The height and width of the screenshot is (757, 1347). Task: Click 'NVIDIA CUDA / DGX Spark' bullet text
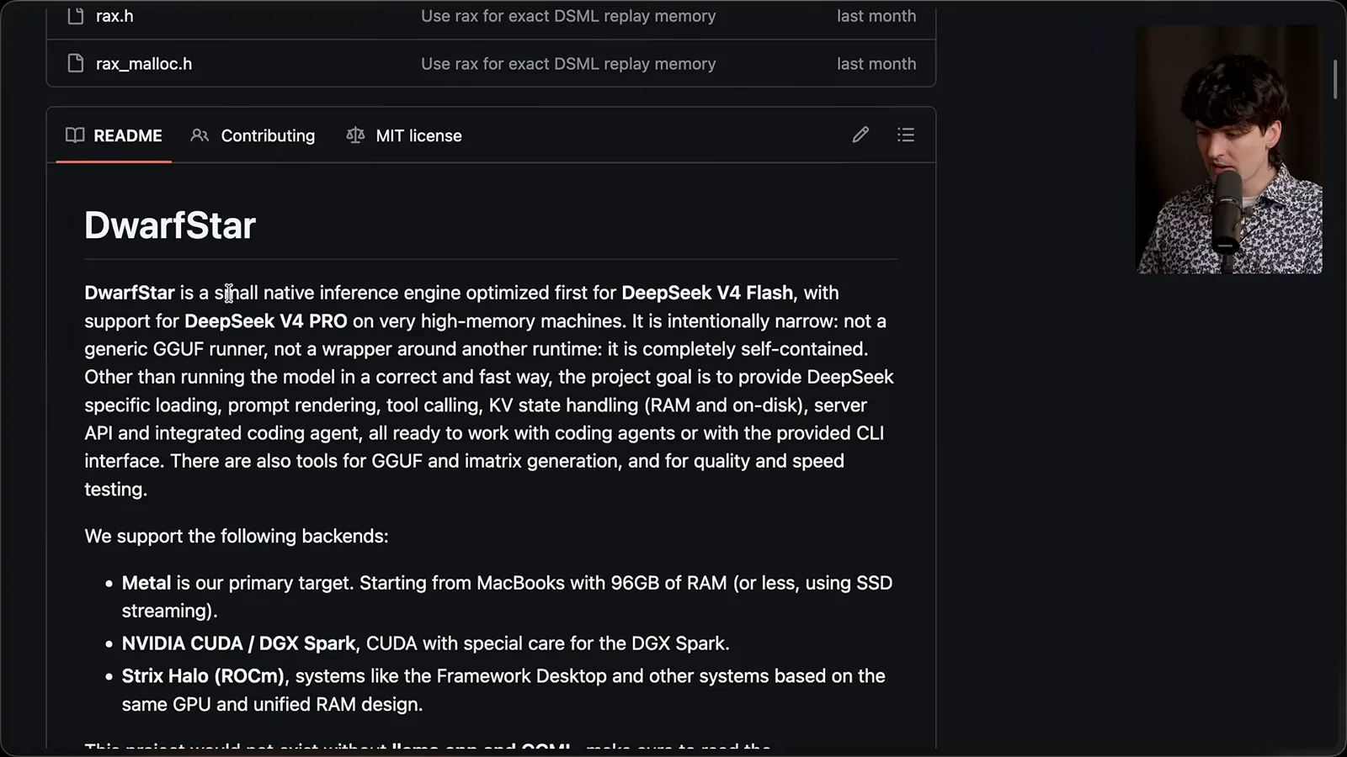click(x=238, y=643)
